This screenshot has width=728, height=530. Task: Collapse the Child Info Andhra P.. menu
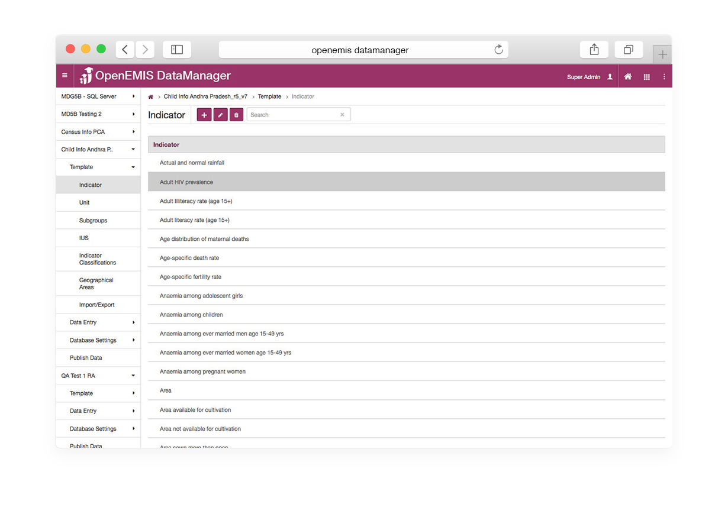tap(98, 150)
